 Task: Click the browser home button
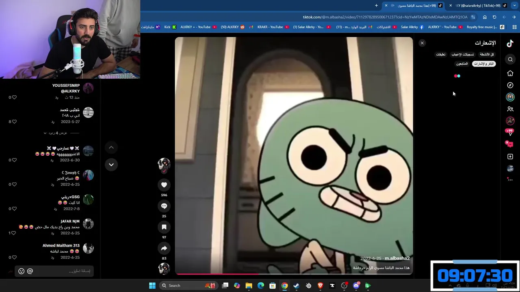click(x=485, y=17)
